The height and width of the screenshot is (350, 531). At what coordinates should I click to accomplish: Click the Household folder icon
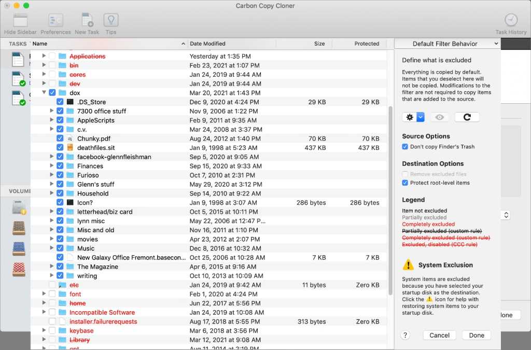70,193
